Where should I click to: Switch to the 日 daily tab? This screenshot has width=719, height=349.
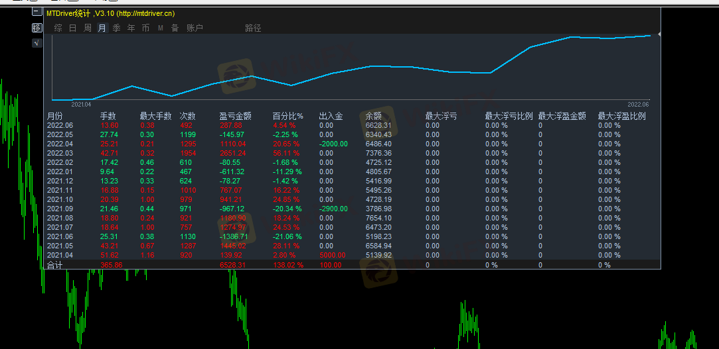(x=72, y=28)
